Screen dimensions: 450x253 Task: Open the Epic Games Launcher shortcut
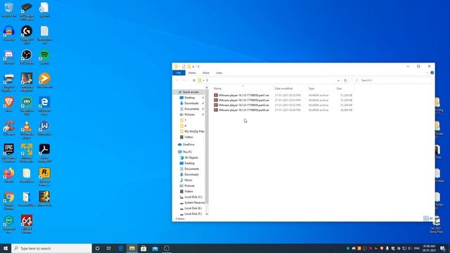(x=9, y=153)
